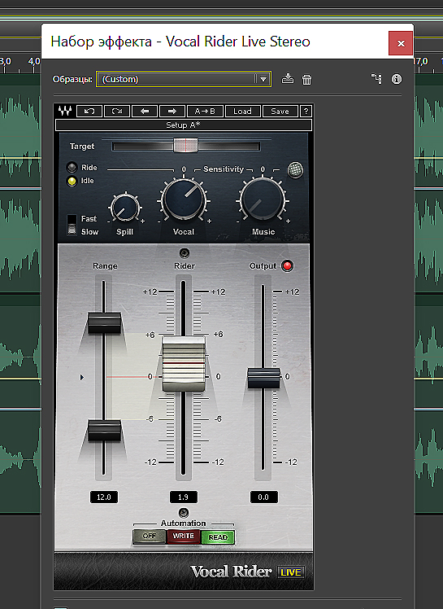Undo the last plugin change

(x=89, y=111)
